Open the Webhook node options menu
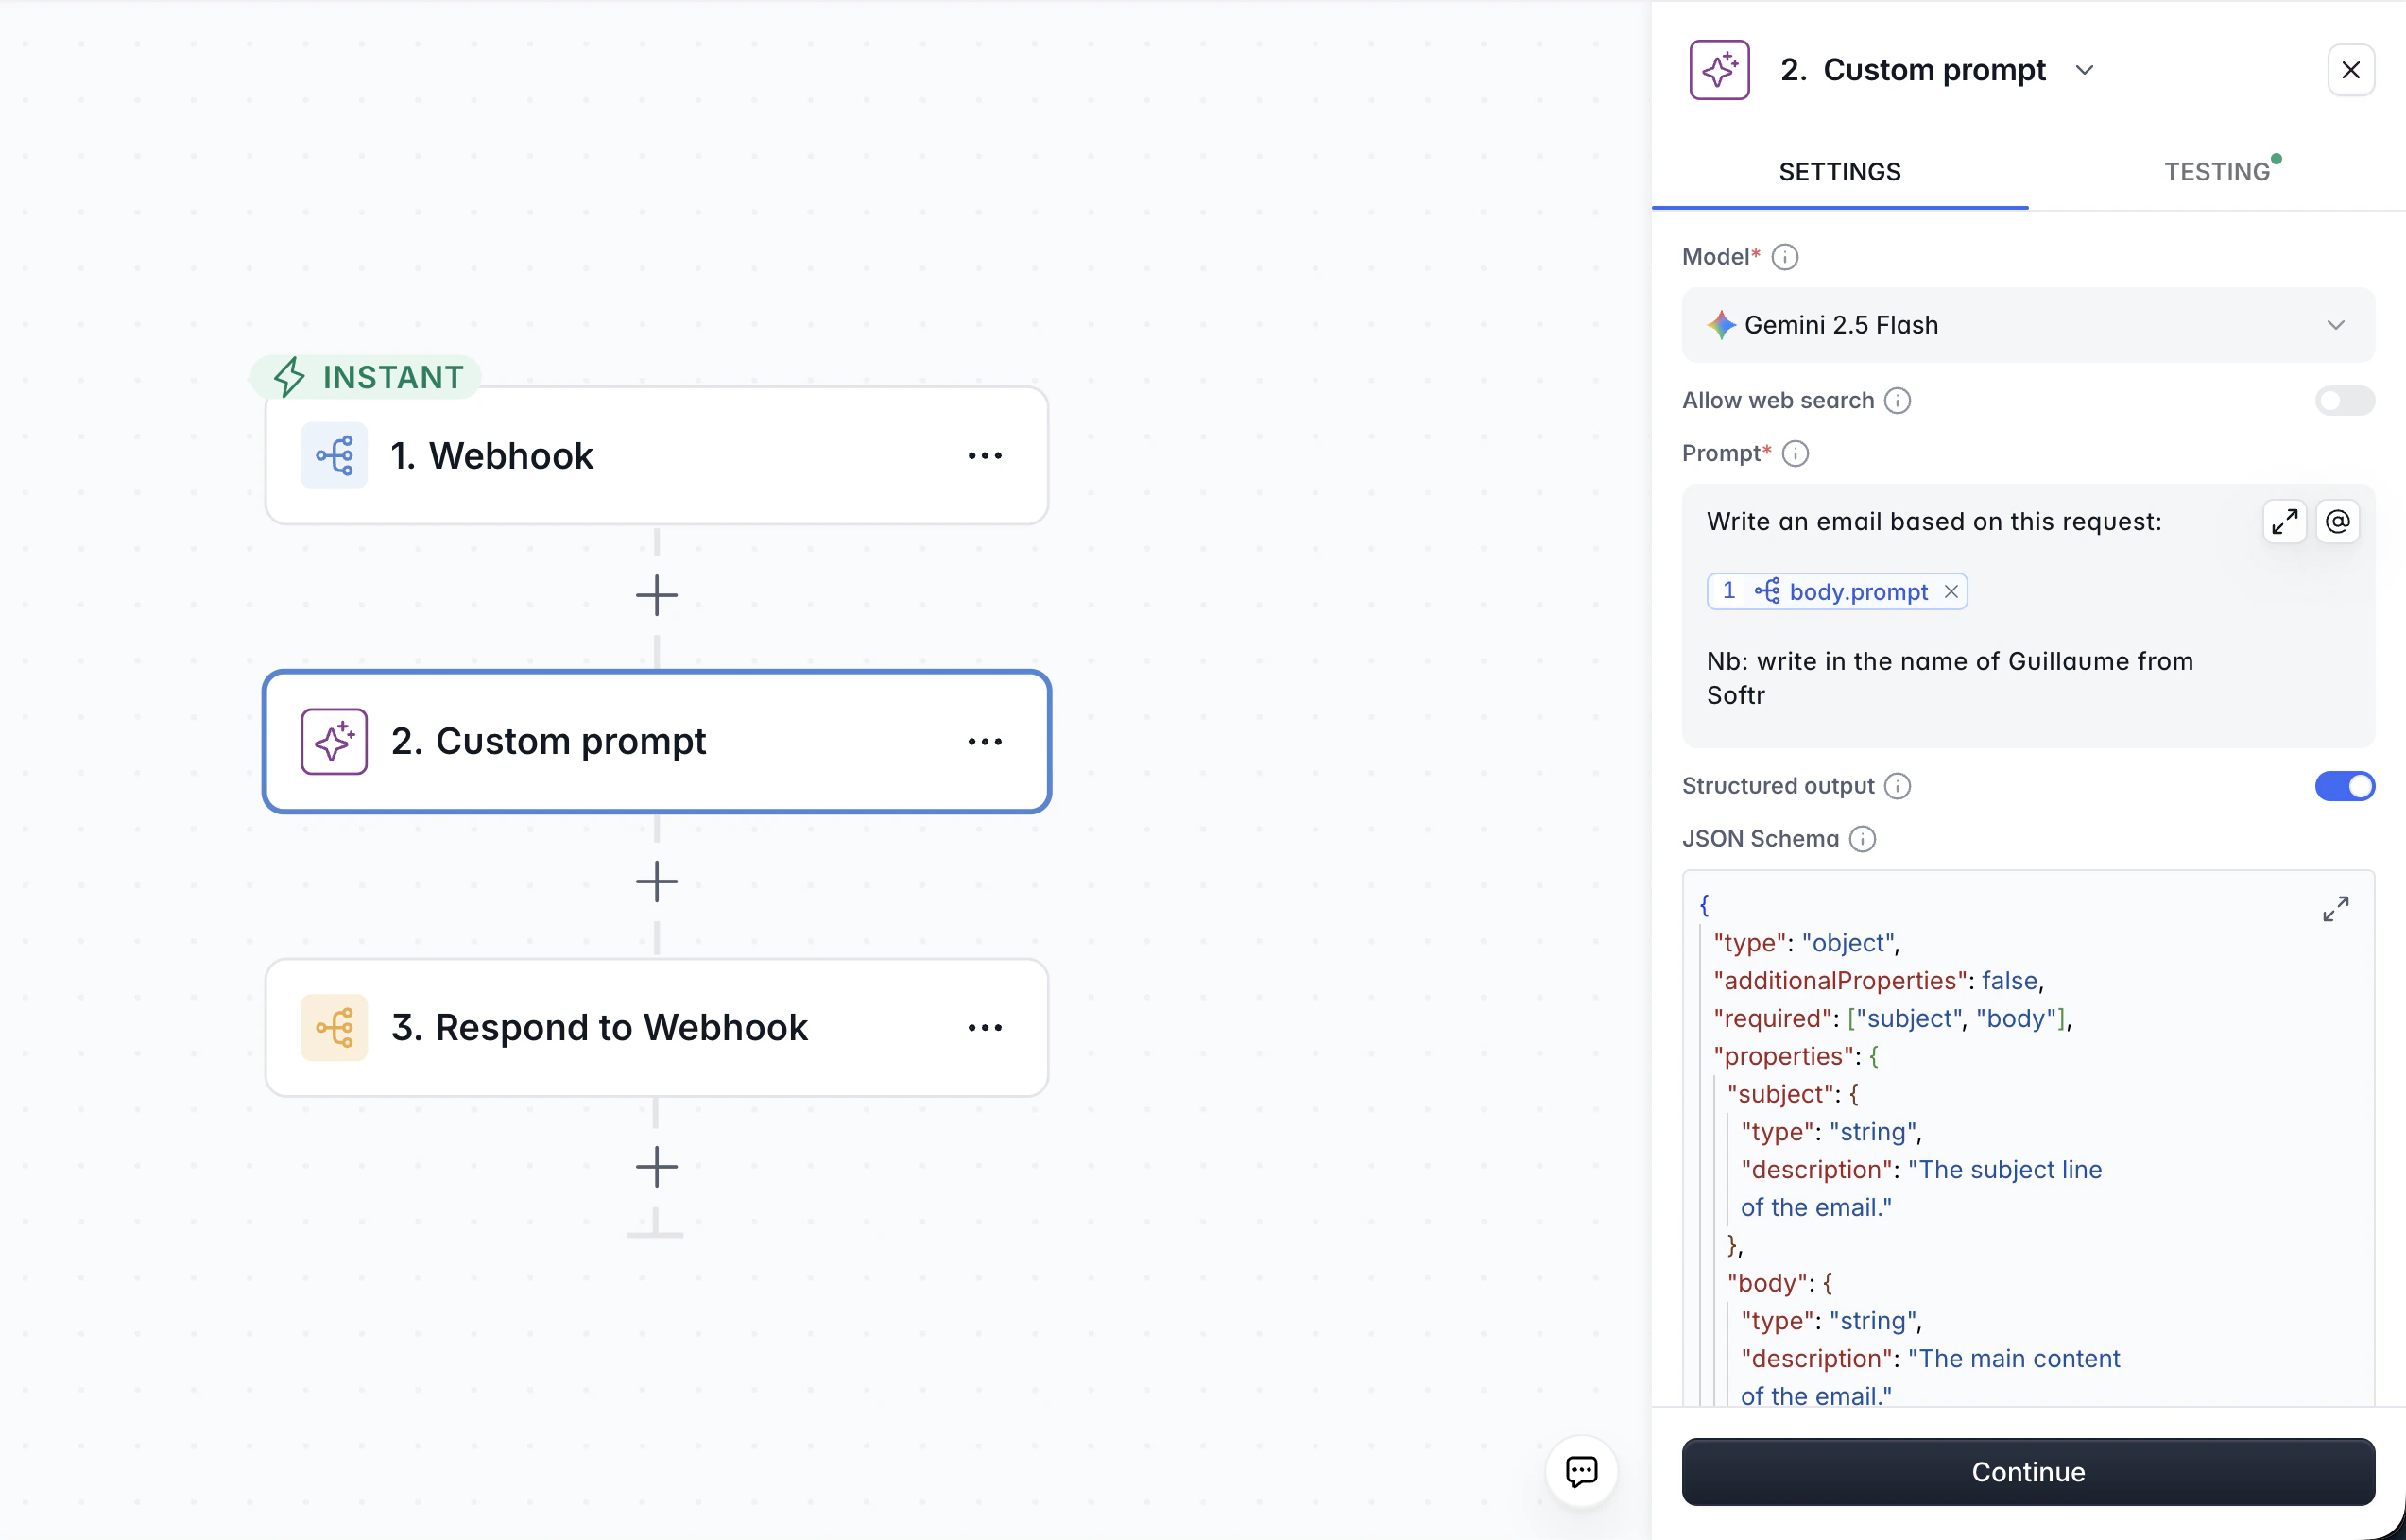The height and width of the screenshot is (1540, 2406). tap(985, 455)
